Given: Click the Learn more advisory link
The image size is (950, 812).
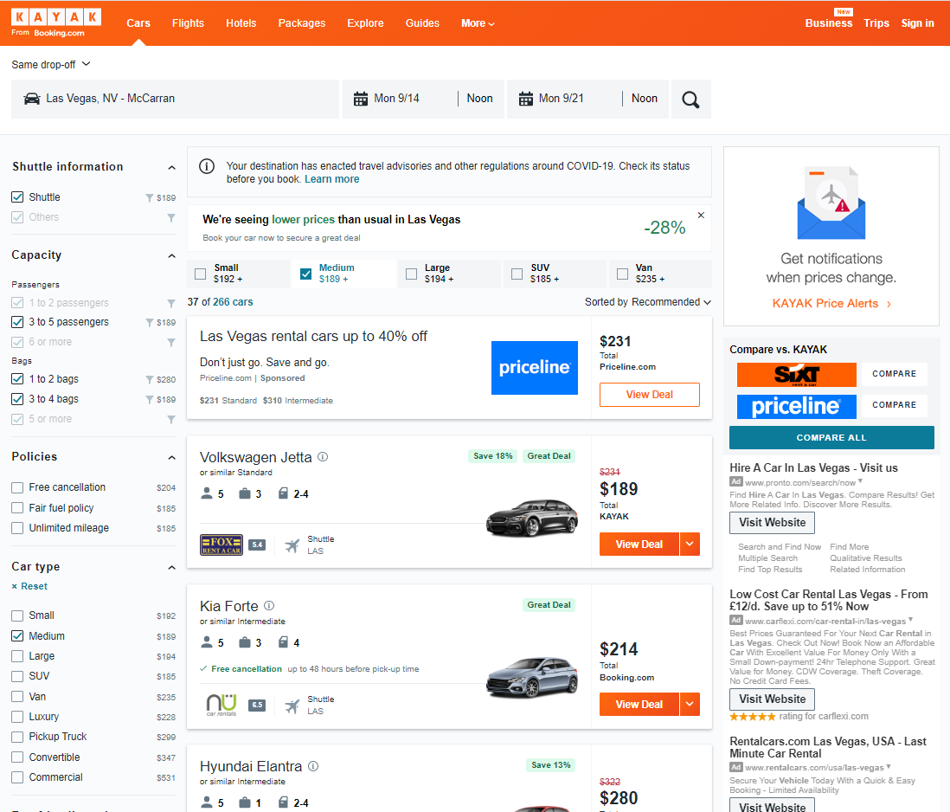Looking at the screenshot, I should pyautogui.click(x=331, y=178).
